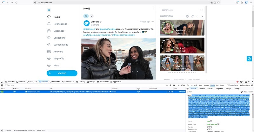The image size is (254, 132).
Task: Open Electra card three-dot menu
Action: 202,41
